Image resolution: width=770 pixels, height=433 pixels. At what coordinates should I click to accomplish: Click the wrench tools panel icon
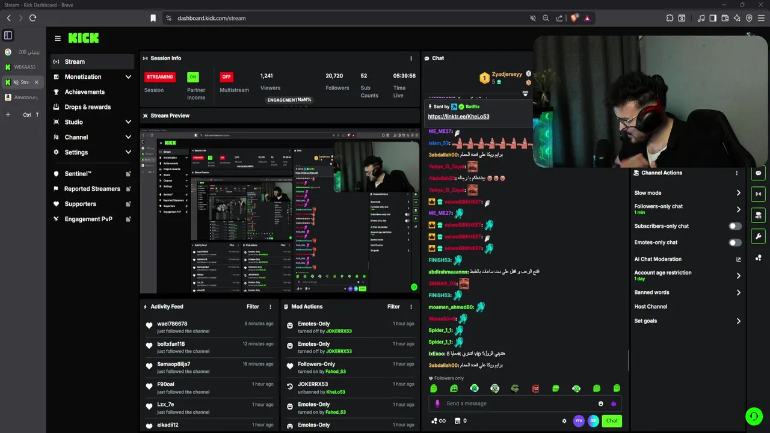[758, 236]
